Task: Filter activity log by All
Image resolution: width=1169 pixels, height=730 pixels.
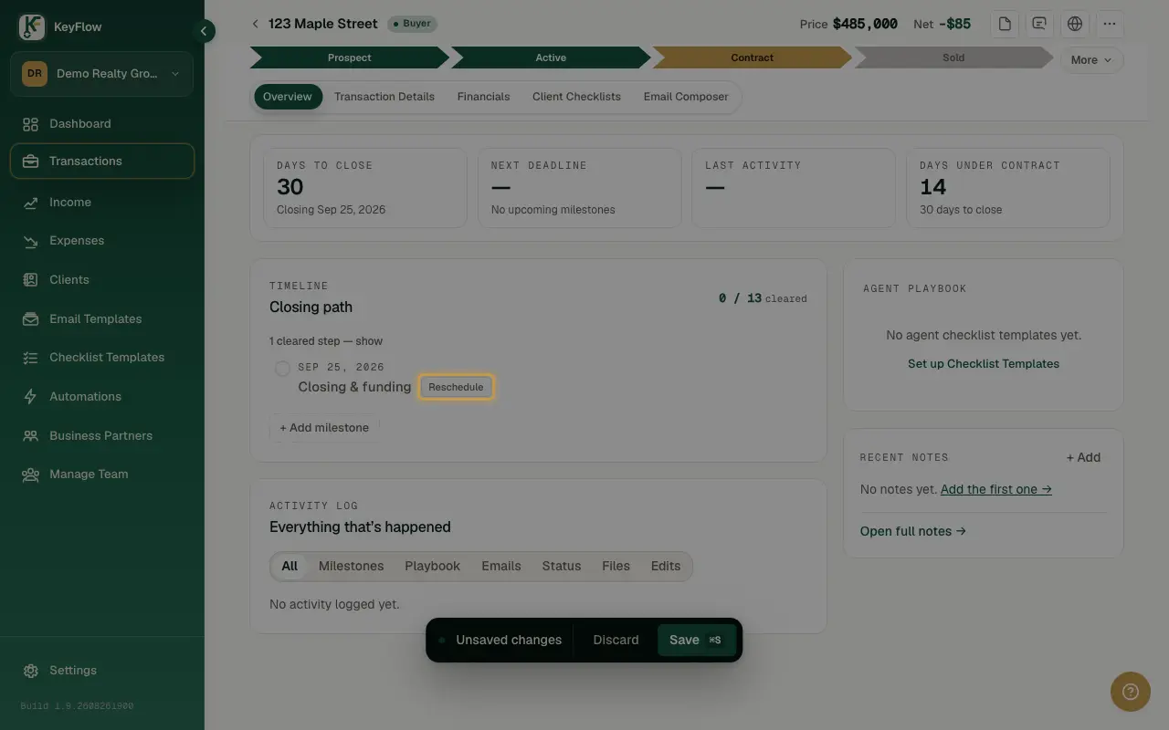Action: click(290, 567)
